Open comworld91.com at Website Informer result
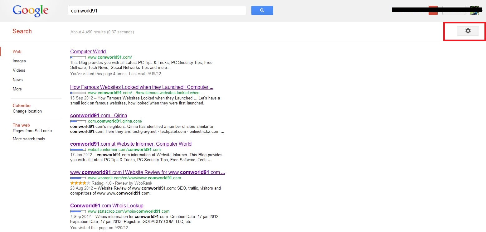The height and width of the screenshot is (232, 486). click(131, 144)
